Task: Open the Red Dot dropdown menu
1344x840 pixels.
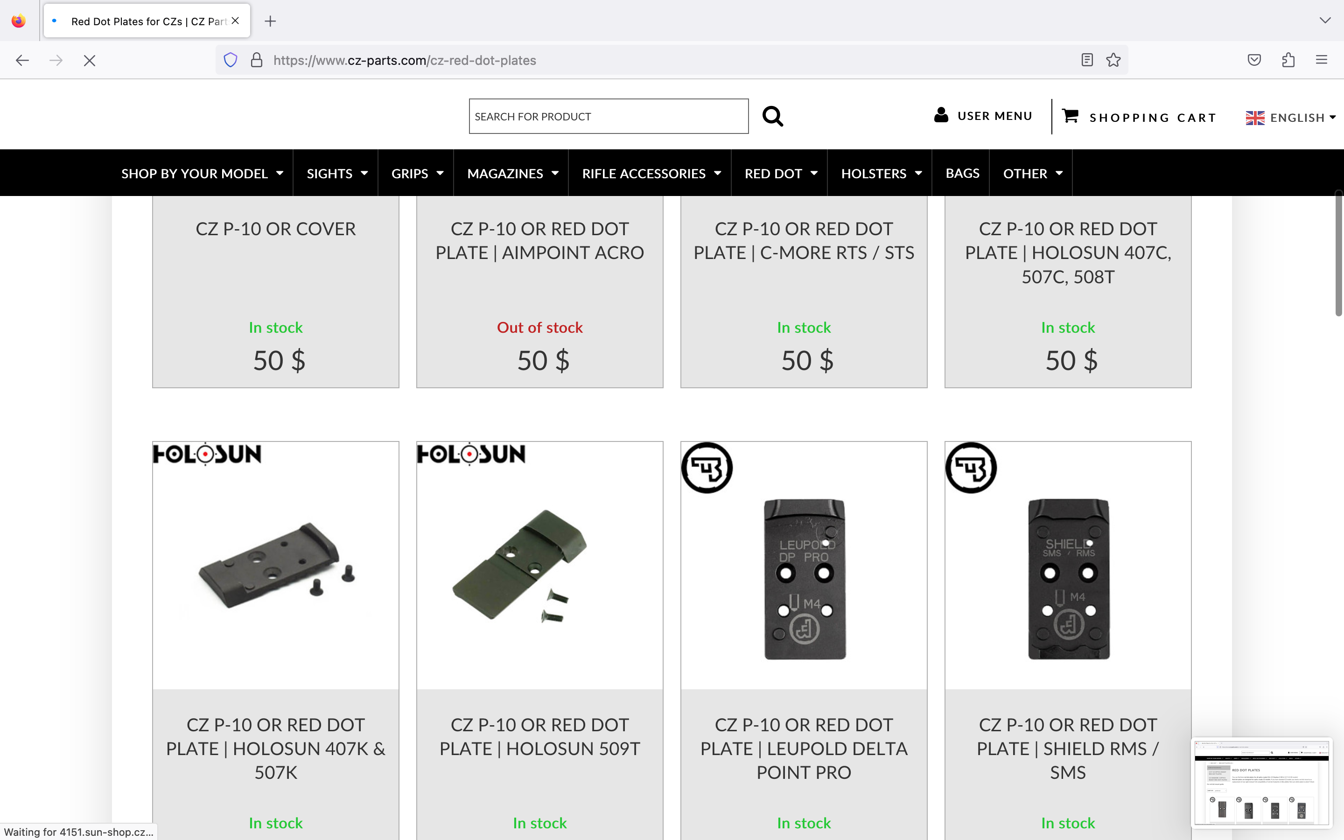Action: tap(780, 173)
